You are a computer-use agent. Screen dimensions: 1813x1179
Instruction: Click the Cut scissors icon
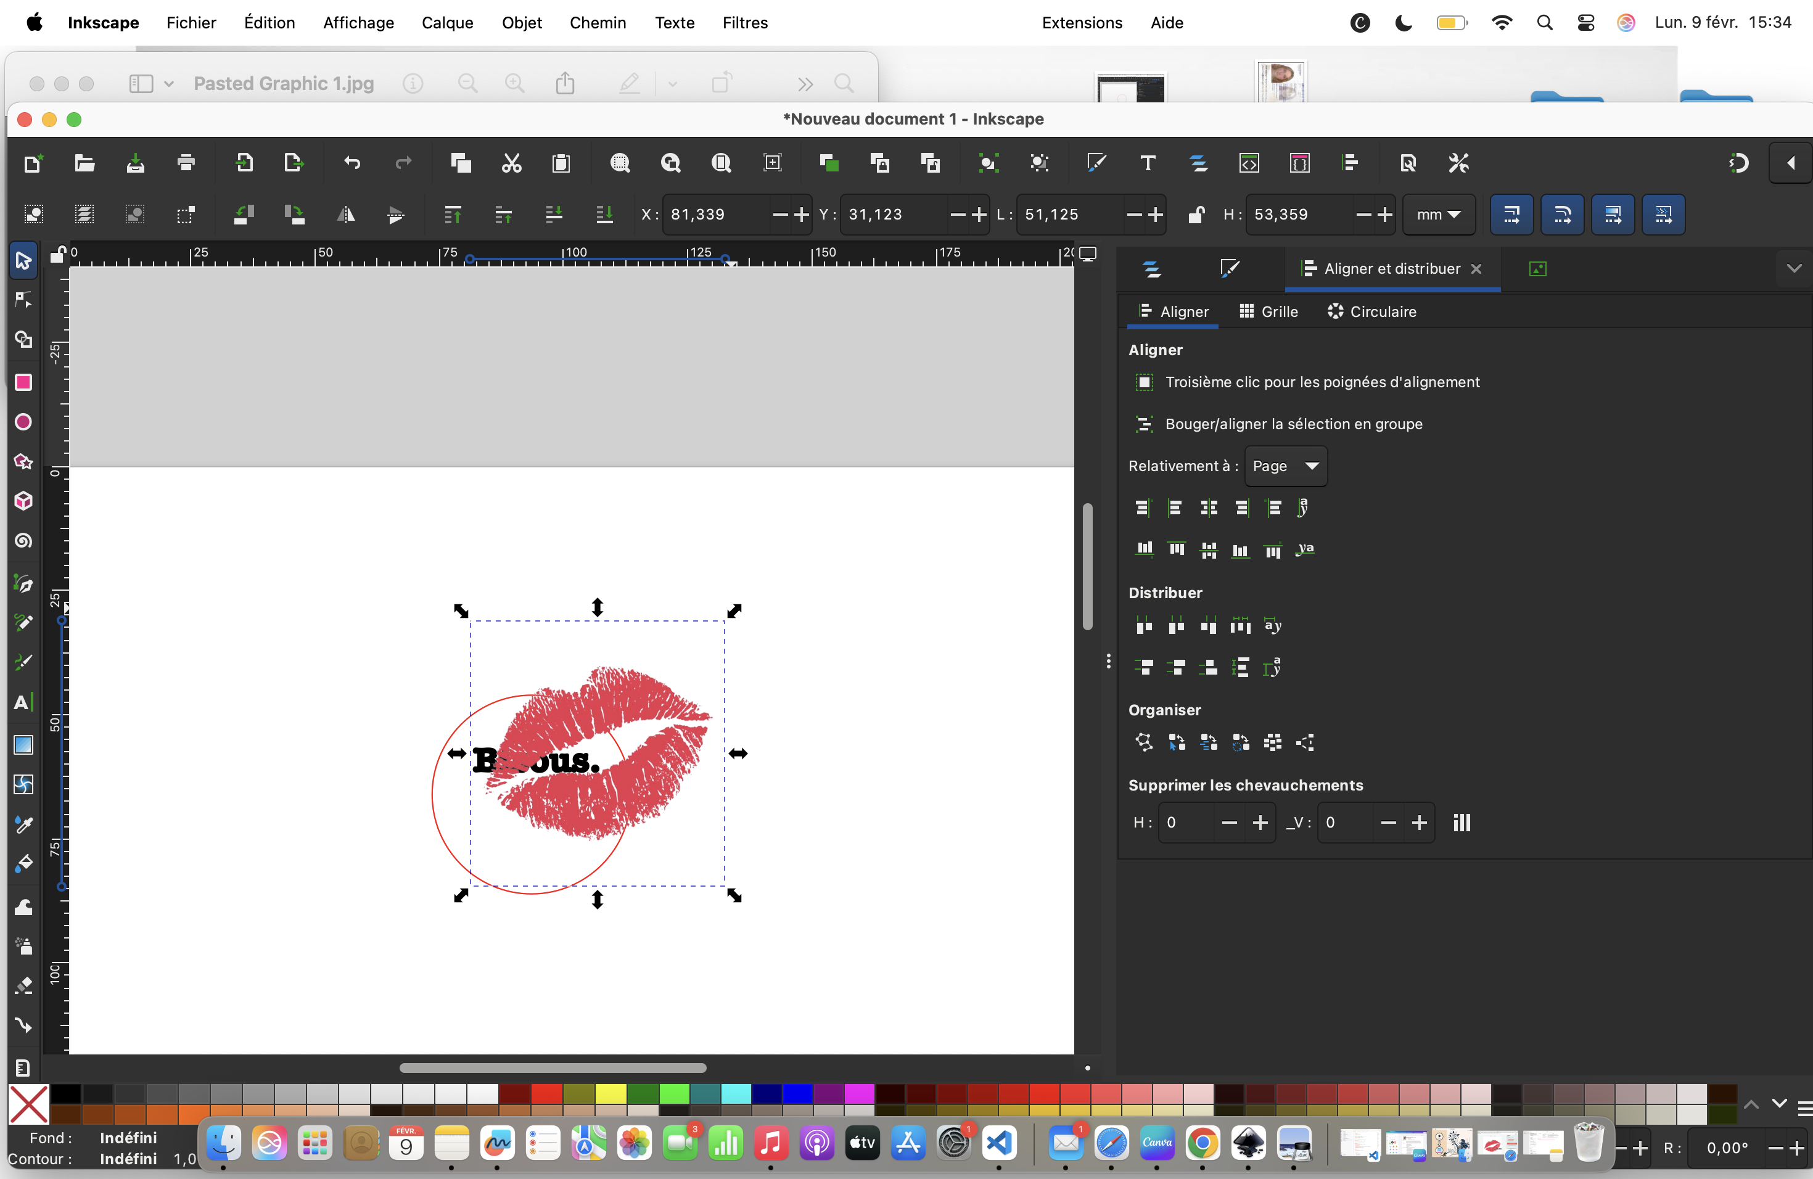pos(511,162)
